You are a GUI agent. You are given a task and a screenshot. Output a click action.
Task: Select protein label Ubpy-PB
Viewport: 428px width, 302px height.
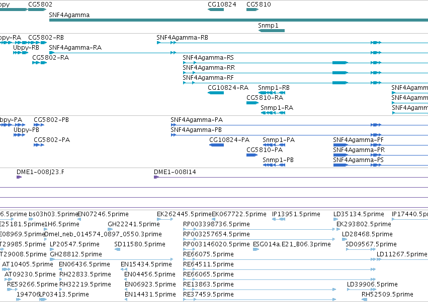coord(26,130)
